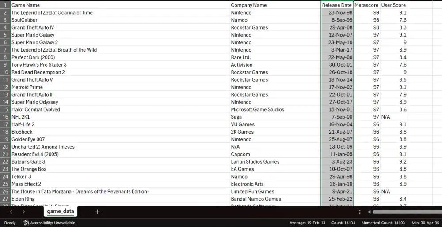The width and height of the screenshot is (442, 227).
Task: Select the Grand Theft Auto IV cell
Action: click(x=120, y=27)
